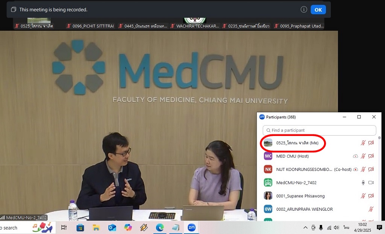Screen dimensions: 385x234
Task: Open the volume control in system tray
Action: coord(336,228)
